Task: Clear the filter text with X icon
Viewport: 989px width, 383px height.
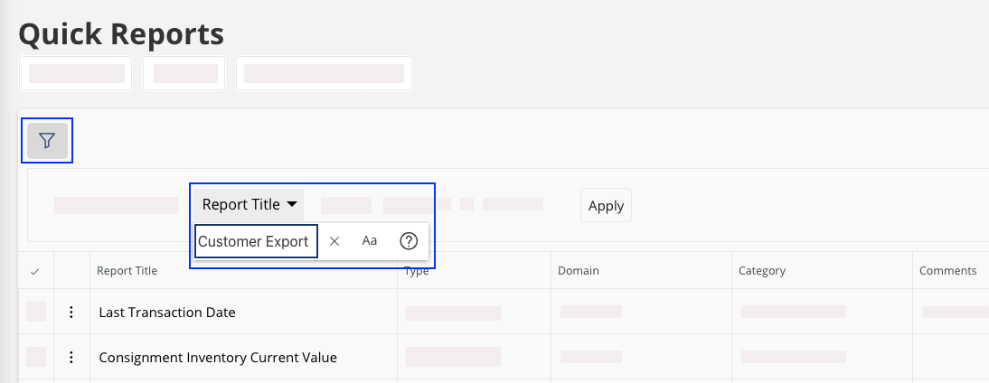Action: pyautogui.click(x=334, y=241)
